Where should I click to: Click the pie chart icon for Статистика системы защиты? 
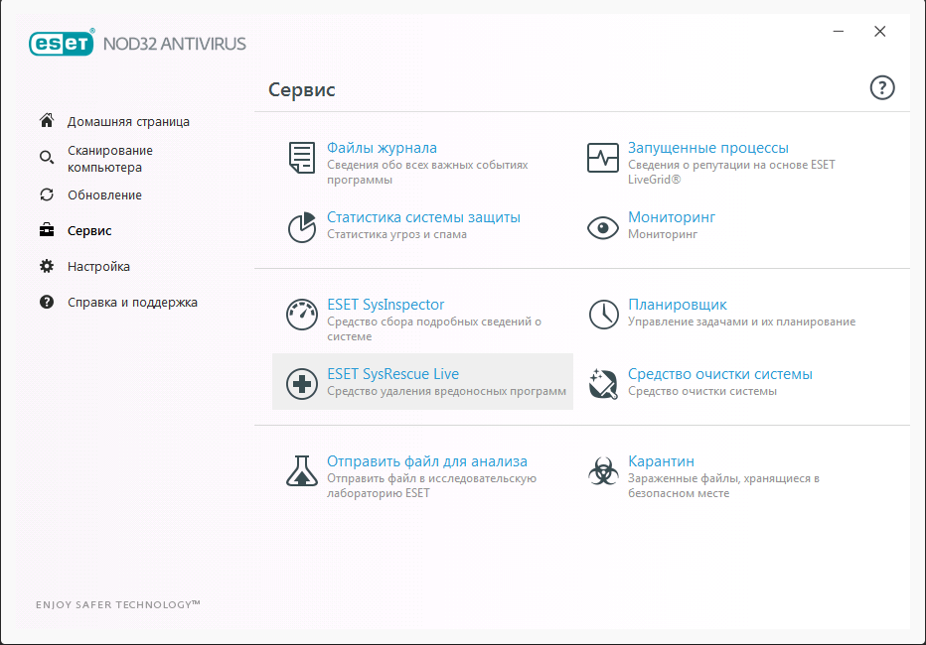(x=302, y=227)
